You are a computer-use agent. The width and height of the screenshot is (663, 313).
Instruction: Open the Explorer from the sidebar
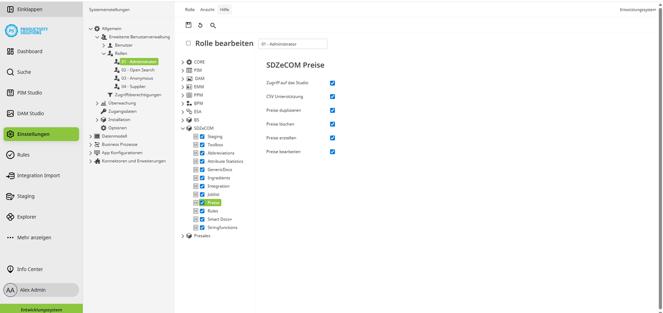(28, 216)
